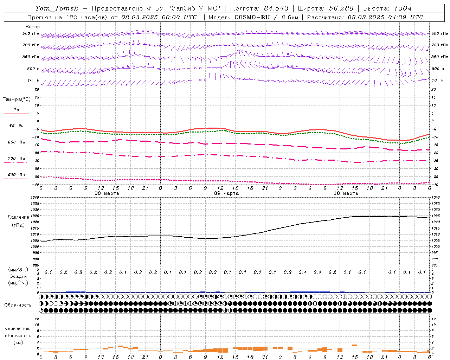
Task: Click the 09 марта date label
Action: coord(226,193)
